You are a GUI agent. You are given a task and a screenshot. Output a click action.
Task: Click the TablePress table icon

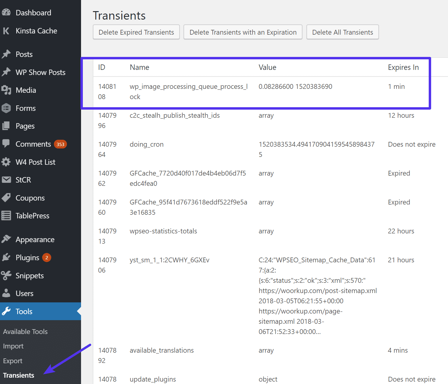tap(6, 216)
